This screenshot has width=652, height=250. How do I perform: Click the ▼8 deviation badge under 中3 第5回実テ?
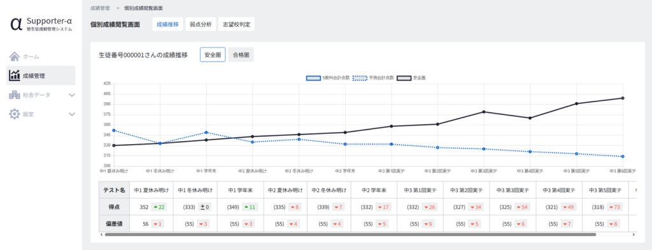click(x=613, y=224)
